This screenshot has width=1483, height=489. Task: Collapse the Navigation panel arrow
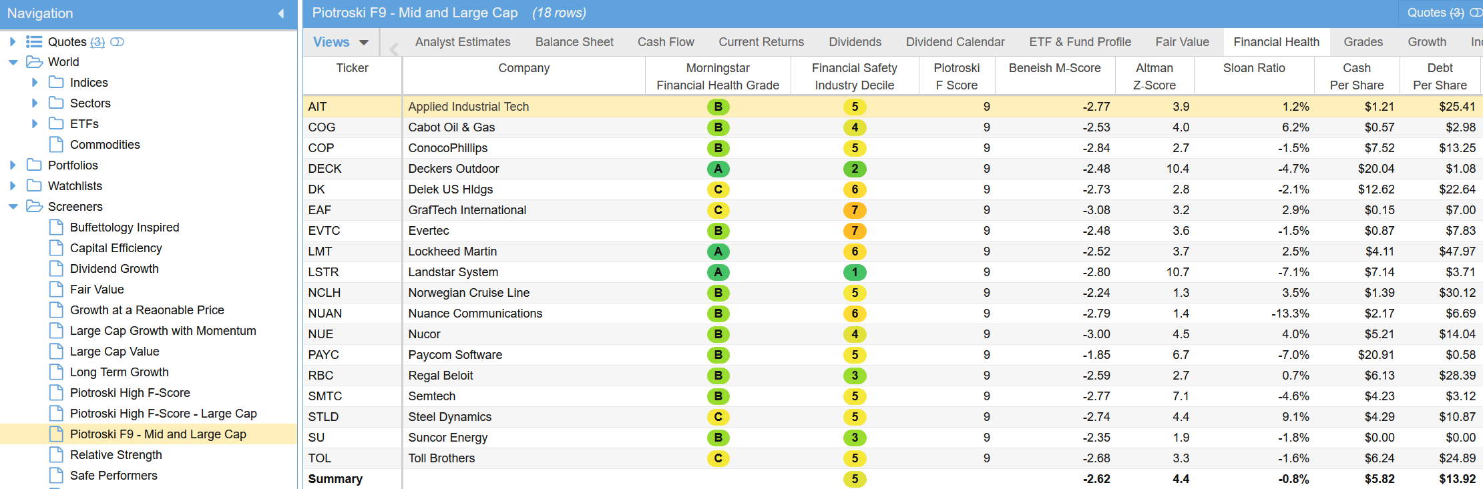[281, 13]
